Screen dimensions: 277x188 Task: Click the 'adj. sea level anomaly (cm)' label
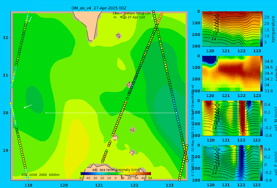tap(116, 170)
